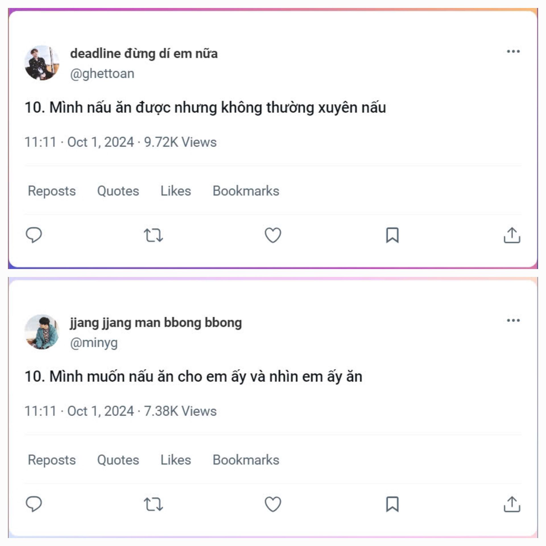Image resolution: width=546 pixels, height=546 pixels.
Task: Like the @ghettoan post
Action: [x=273, y=235]
